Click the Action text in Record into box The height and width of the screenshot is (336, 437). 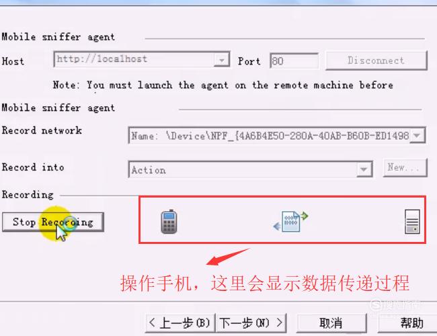click(149, 170)
